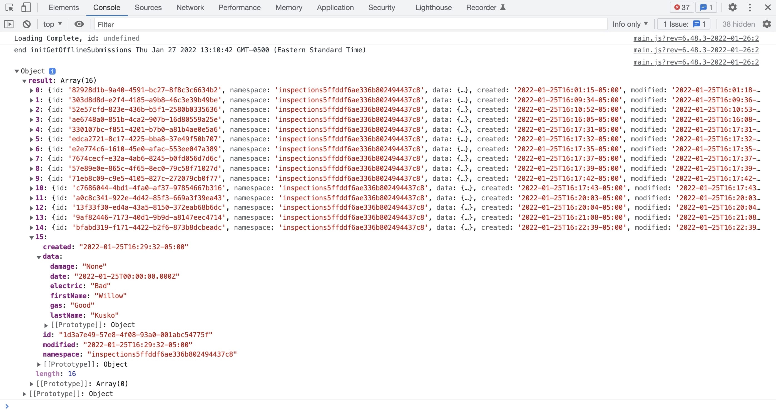Click the blue info icon next to Object
776x415 pixels.
(52, 71)
